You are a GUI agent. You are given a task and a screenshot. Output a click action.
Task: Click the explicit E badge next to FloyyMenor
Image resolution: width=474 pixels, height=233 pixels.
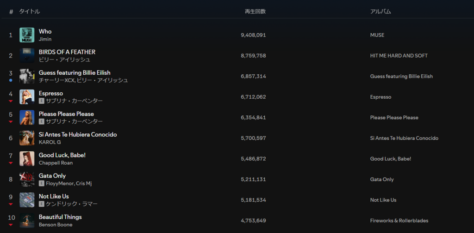click(x=41, y=183)
